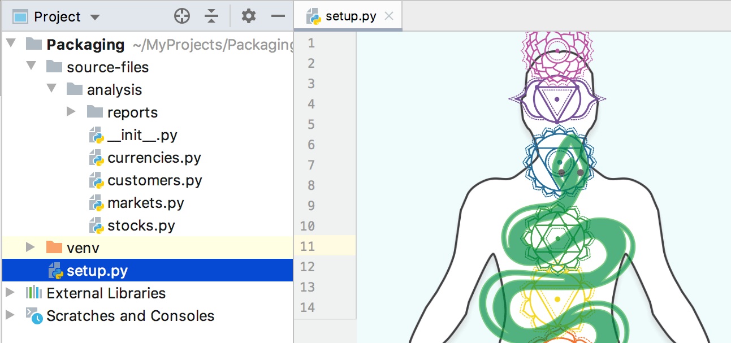This screenshot has height=343, width=731.
Task: Switch to the setup.py editor tab
Action: coord(348,16)
